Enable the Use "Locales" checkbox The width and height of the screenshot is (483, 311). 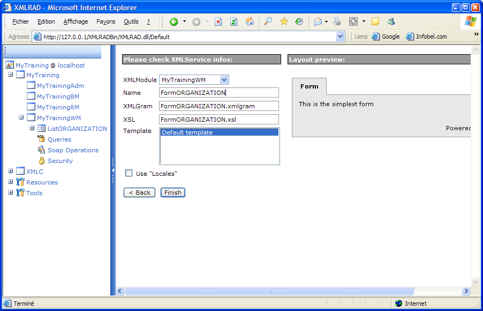pyautogui.click(x=129, y=173)
